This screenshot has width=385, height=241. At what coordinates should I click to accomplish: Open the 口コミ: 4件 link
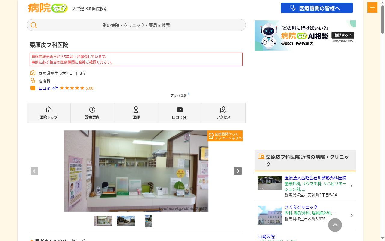(x=48, y=88)
